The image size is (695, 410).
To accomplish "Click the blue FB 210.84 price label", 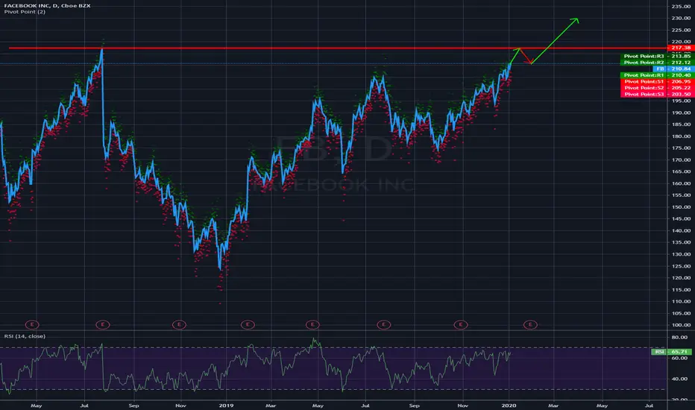I will point(673,69).
